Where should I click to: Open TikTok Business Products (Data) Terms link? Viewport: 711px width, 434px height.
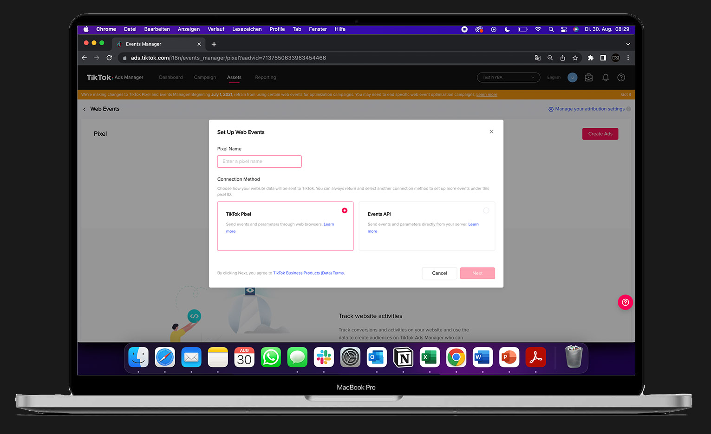(309, 273)
